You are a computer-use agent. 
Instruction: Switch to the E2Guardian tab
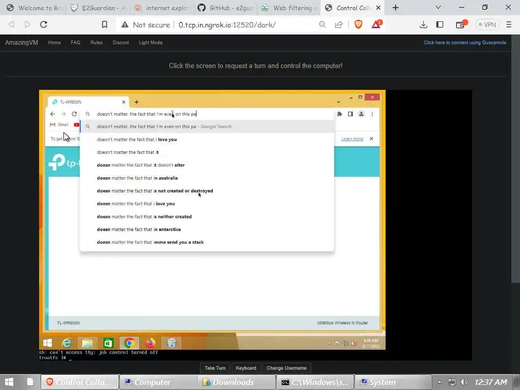(x=98, y=8)
